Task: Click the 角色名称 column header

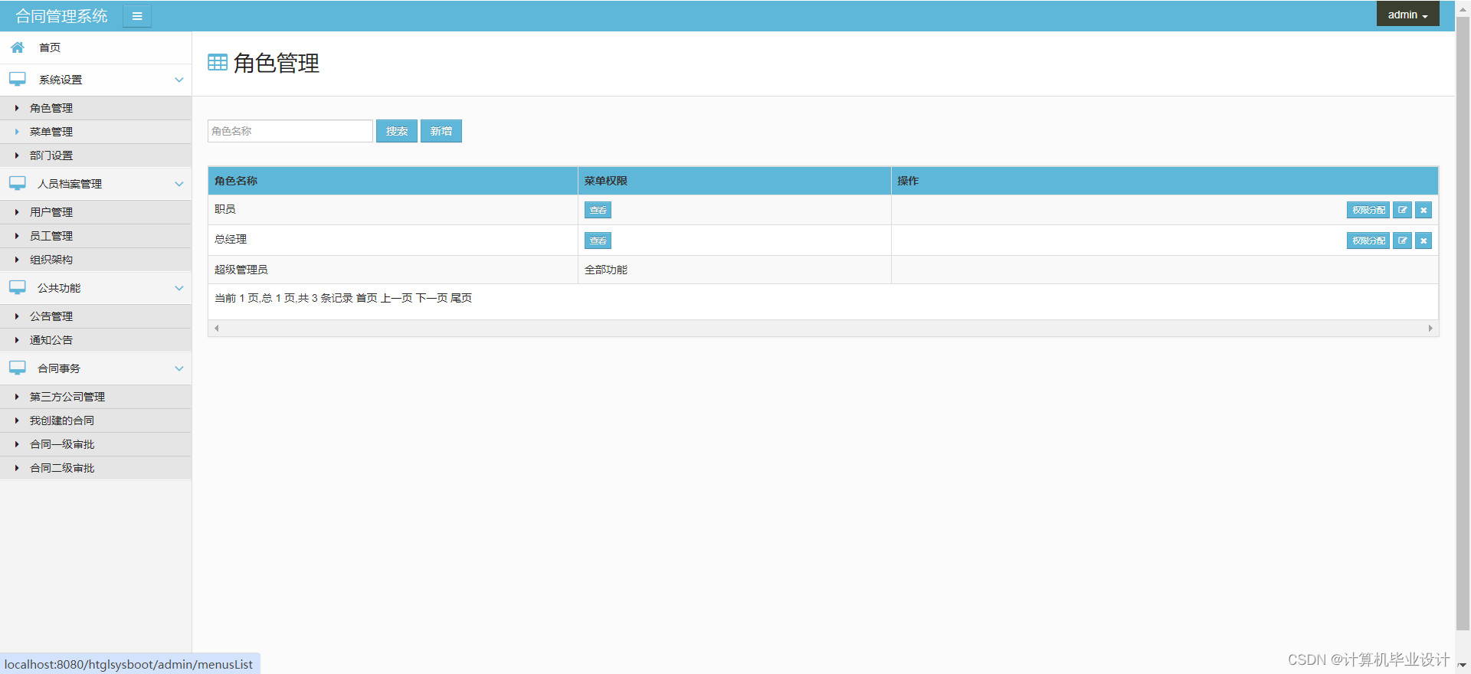Action: pyautogui.click(x=393, y=181)
